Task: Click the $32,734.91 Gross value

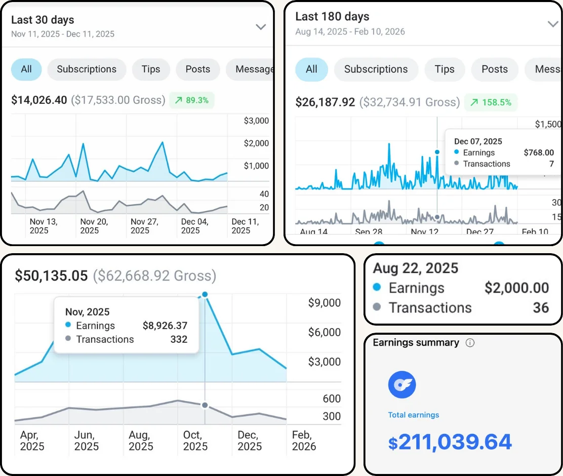Action: tap(410, 102)
